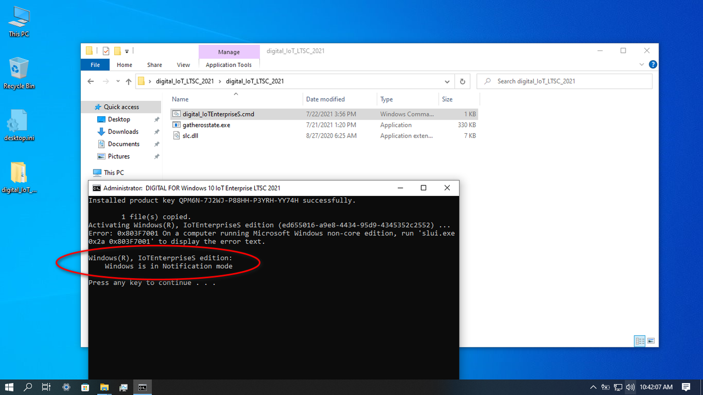Screen dimensions: 703x395
Task: Click 'Press any key to continue' text in console
Action: click(x=152, y=283)
